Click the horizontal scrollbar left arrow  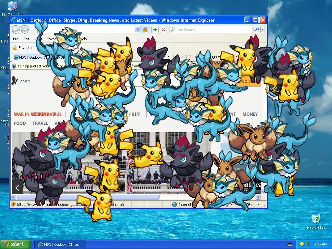(13, 197)
